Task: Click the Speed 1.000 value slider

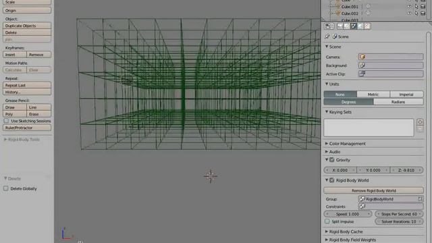Action: pos(348,214)
